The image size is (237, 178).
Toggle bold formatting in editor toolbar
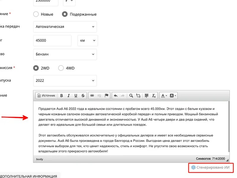[62, 96]
